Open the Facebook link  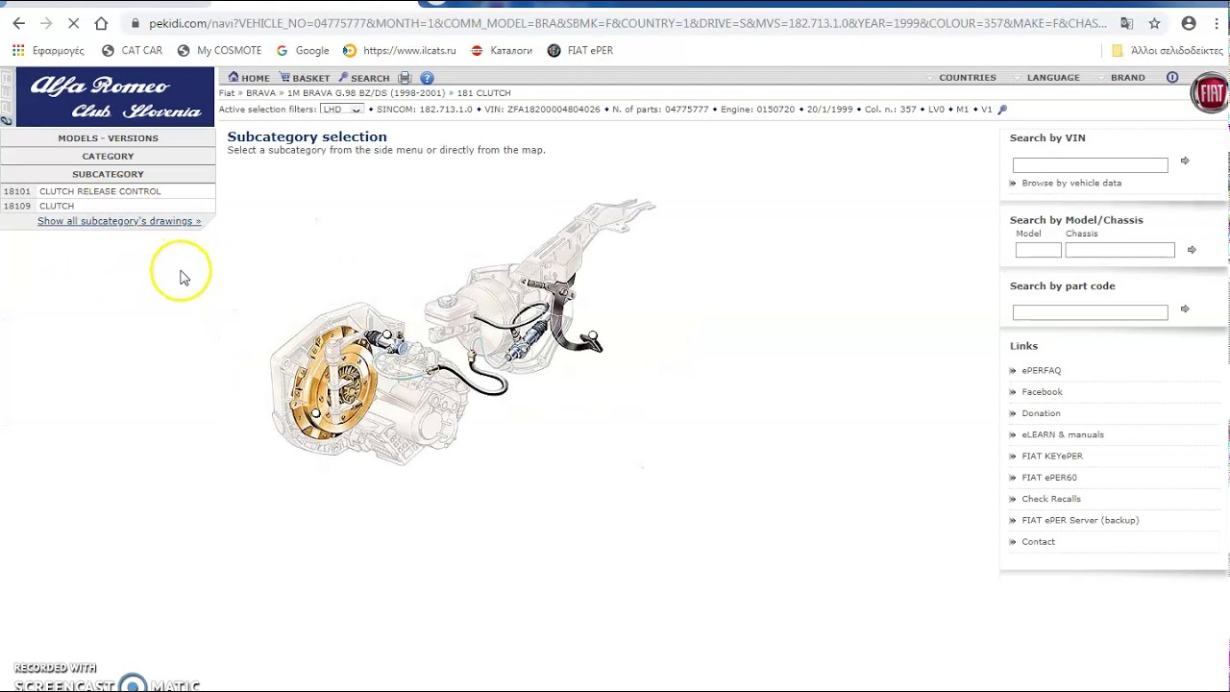point(1042,392)
